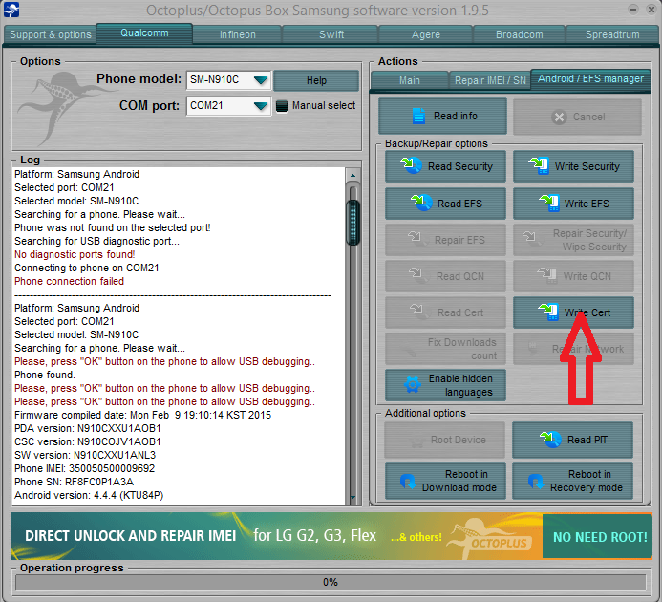
Task: Click the Write Security button label
Action: 587,166
